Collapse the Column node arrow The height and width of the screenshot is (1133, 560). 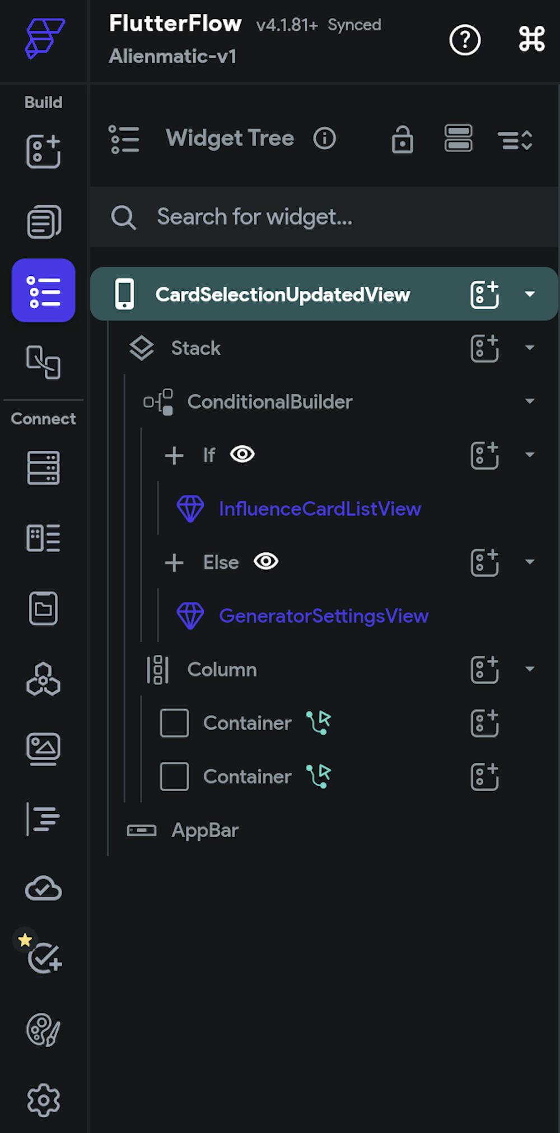(530, 669)
